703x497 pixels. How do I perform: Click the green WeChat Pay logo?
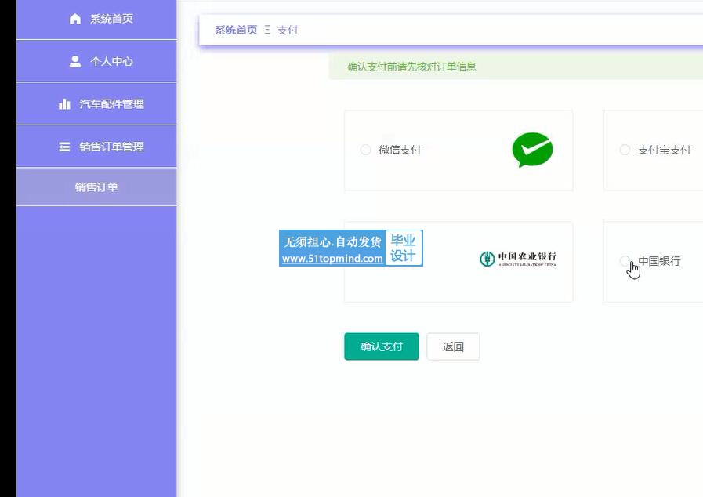[532, 150]
